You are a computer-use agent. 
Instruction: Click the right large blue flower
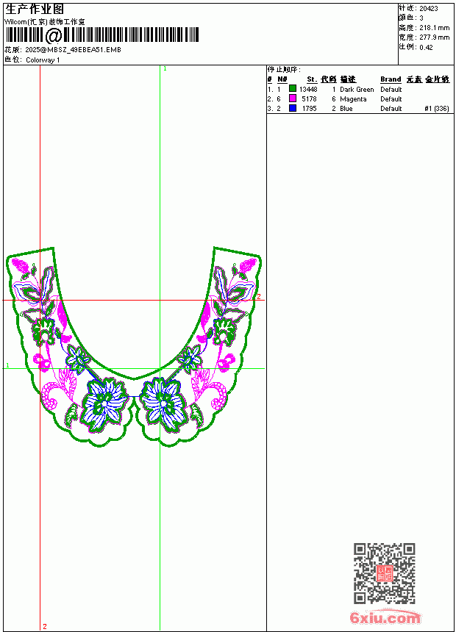pyautogui.click(x=163, y=403)
